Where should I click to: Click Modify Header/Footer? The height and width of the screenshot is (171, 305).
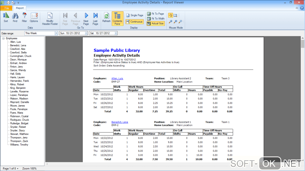coord(50,18)
